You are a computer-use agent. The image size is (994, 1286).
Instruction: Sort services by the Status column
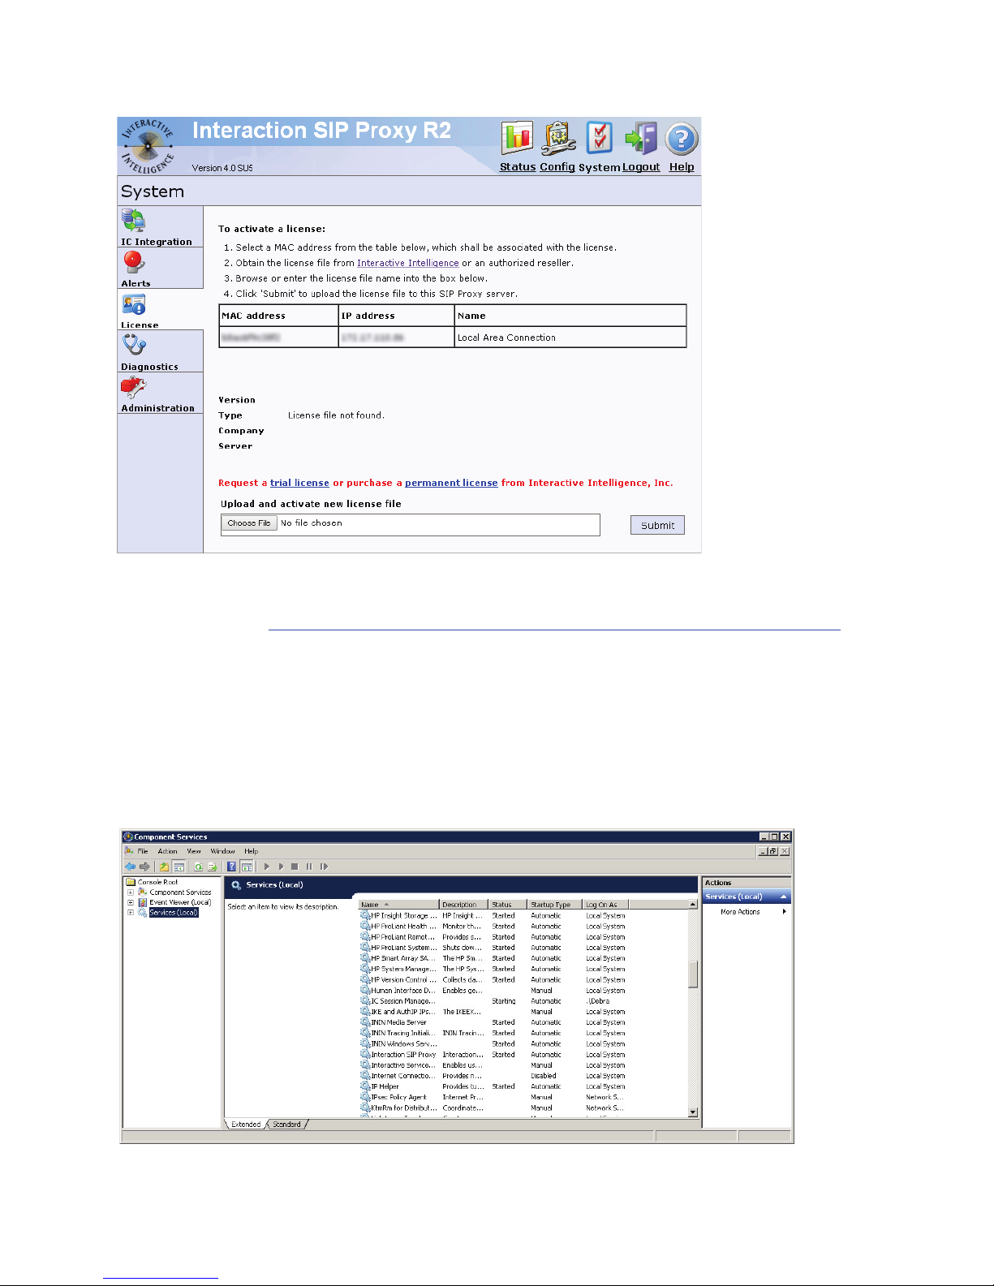coord(508,905)
